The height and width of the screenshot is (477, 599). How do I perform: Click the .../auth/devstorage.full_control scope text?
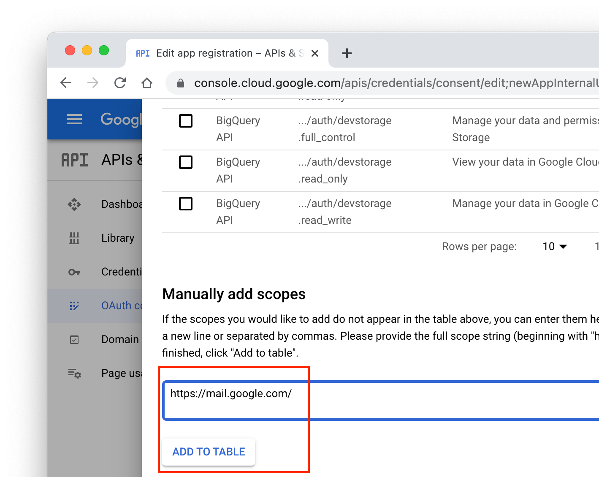point(344,129)
